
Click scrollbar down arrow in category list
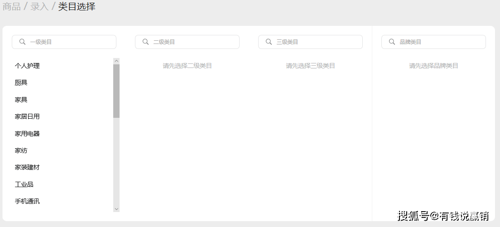point(116,209)
